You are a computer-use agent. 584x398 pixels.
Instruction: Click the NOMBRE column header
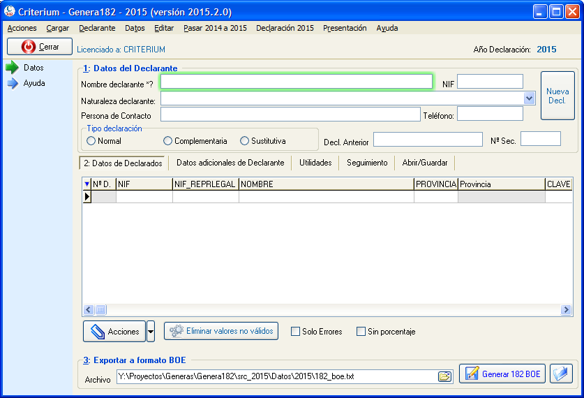[x=327, y=184]
